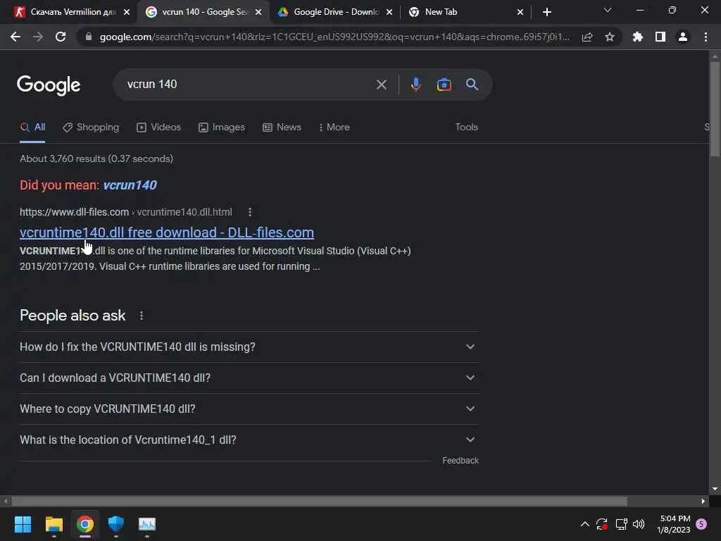721x541 pixels.
Task: Expand location of Vcruntime140_1 dll question
Action: (x=249, y=440)
